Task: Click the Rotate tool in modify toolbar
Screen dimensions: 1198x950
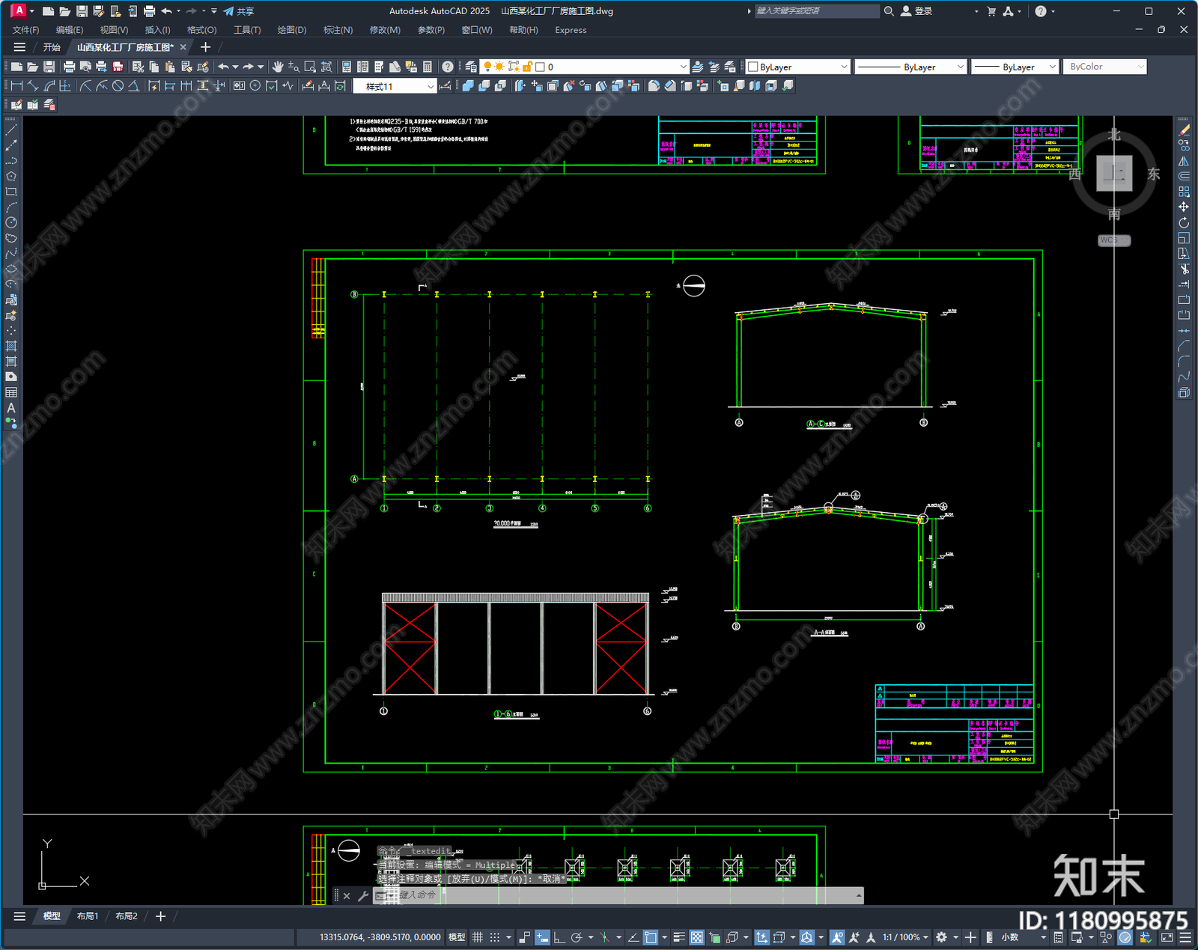Action: tap(1184, 222)
